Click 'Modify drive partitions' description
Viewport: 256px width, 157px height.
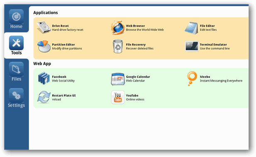click(x=67, y=49)
